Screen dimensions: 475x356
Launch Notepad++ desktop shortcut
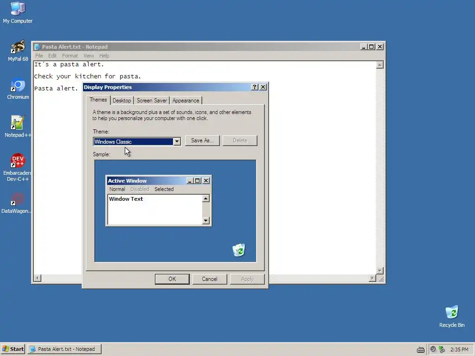point(18,127)
